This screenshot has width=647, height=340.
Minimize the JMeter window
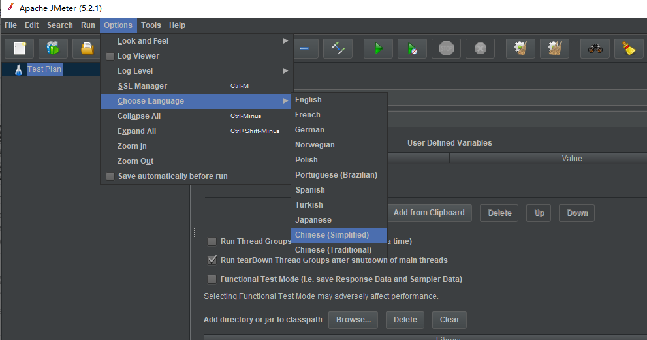(x=629, y=8)
